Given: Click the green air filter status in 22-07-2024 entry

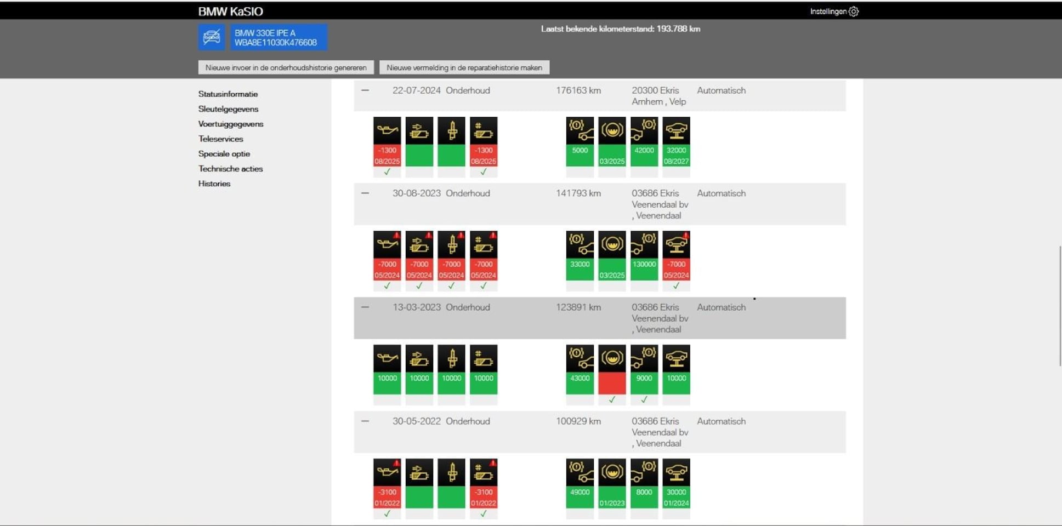Looking at the screenshot, I should (x=419, y=156).
